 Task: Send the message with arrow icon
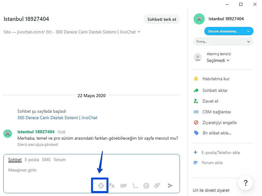[170, 186]
